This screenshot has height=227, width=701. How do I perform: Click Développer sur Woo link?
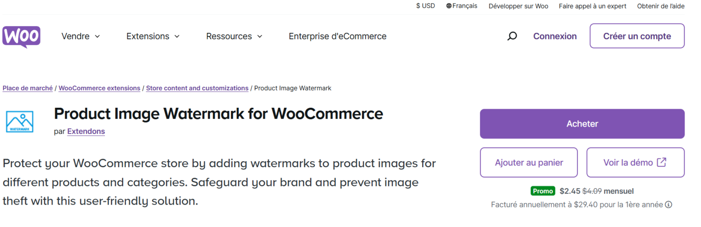coord(518,6)
